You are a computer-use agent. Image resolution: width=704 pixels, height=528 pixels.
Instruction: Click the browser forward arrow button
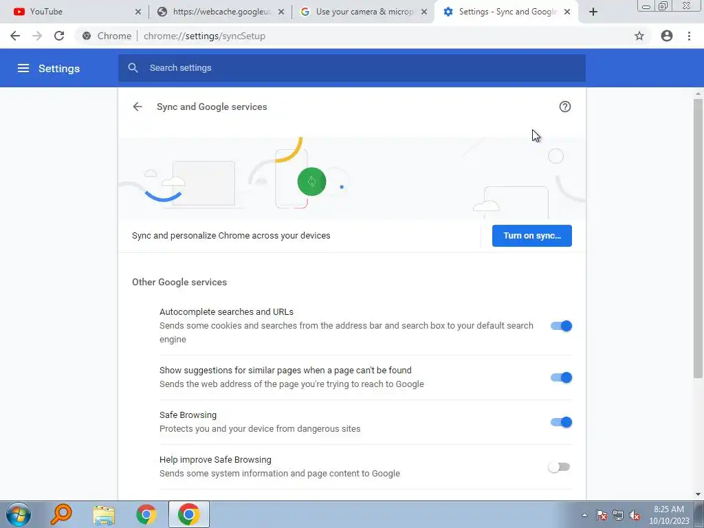(37, 36)
